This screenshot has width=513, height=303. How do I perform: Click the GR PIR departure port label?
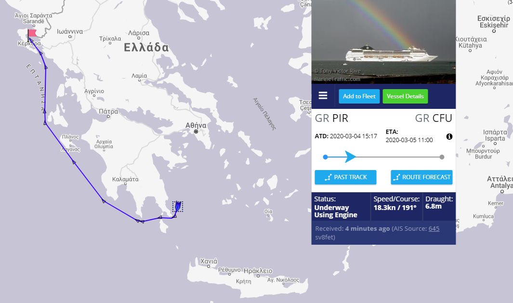pyautogui.click(x=331, y=119)
